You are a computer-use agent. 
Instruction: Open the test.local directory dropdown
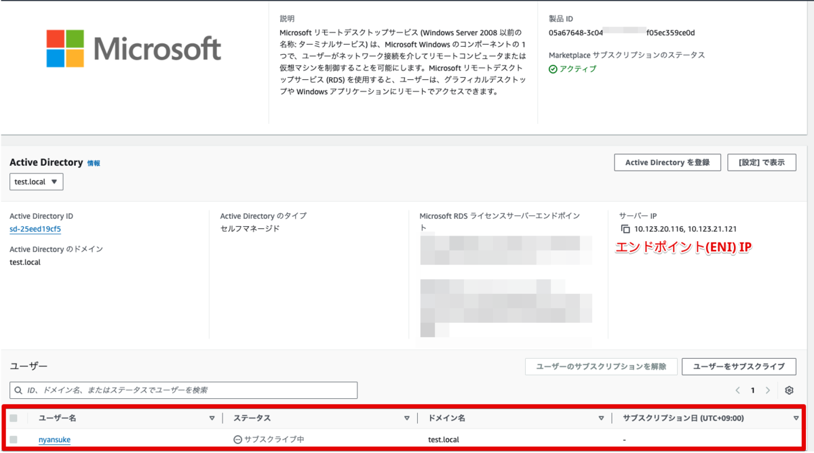37,182
